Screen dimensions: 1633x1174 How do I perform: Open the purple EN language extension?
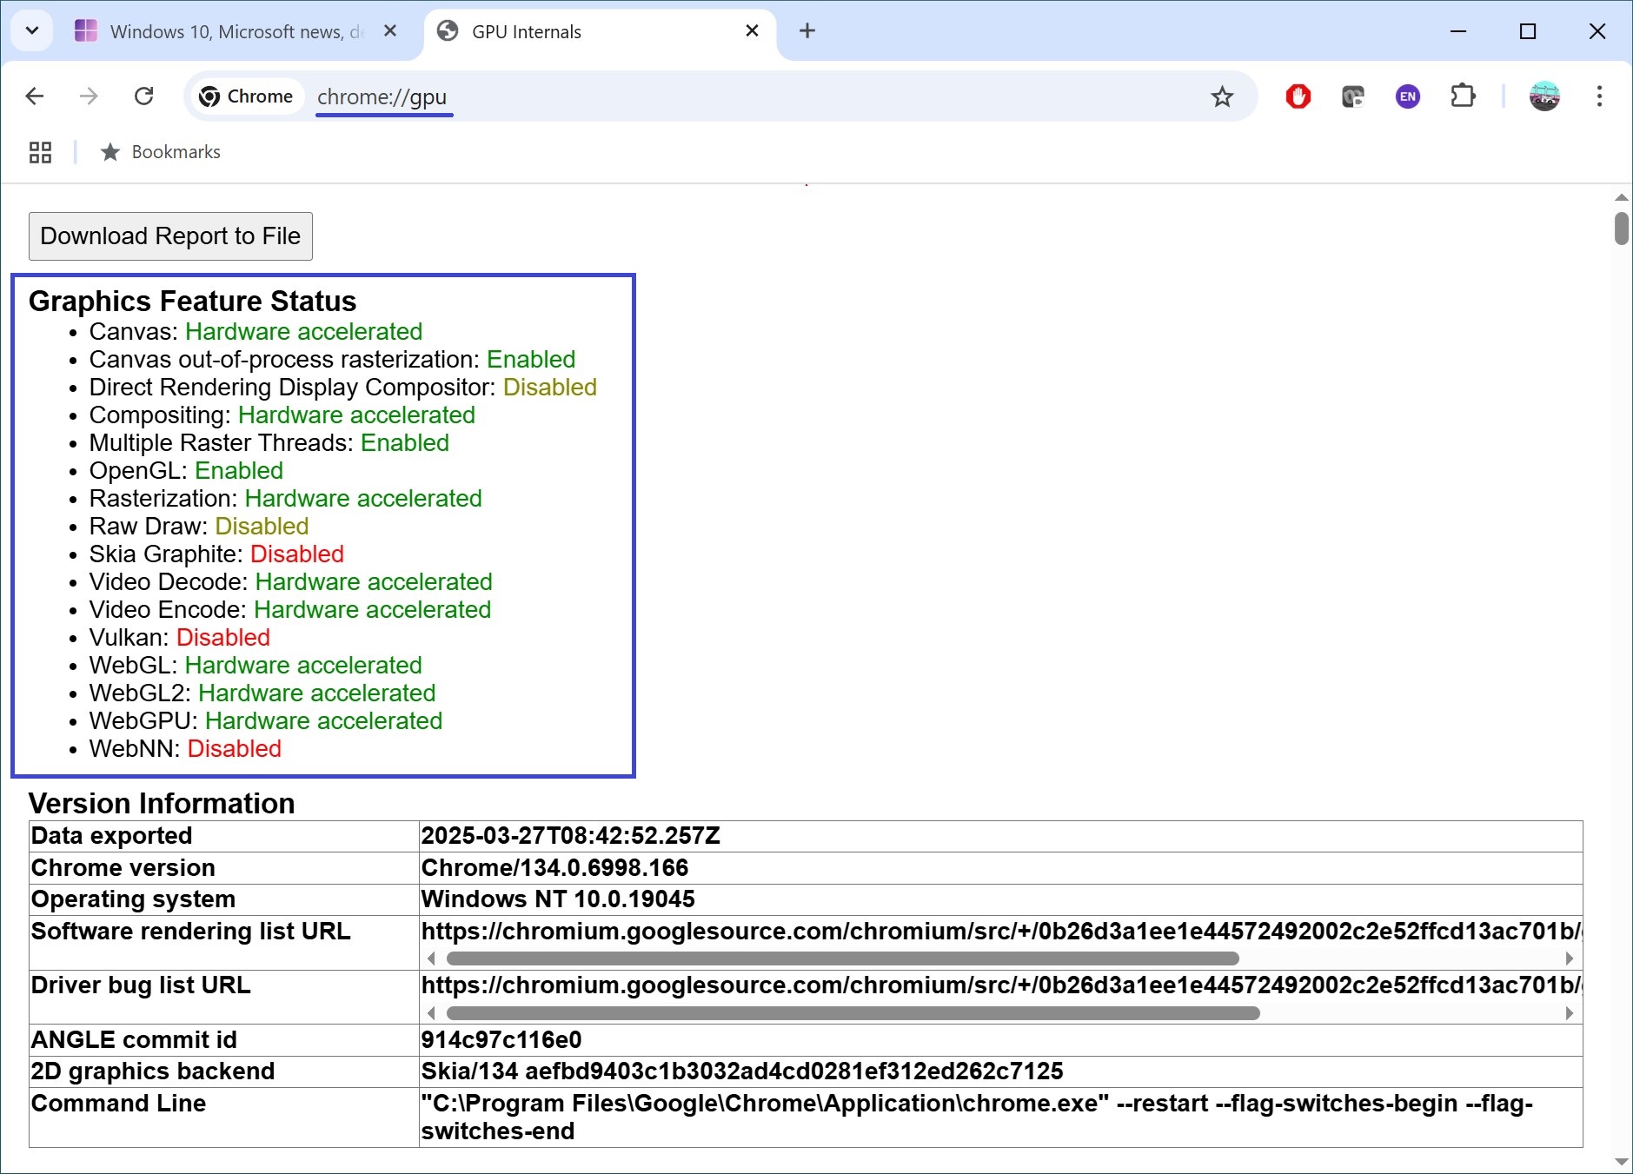(1408, 96)
